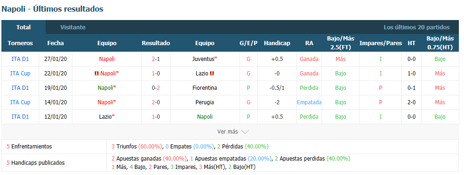Image resolution: width=464 pixels, height=175 pixels.
Task: Open the 0-2 result against Fiorentina
Action: pyautogui.click(x=156, y=88)
